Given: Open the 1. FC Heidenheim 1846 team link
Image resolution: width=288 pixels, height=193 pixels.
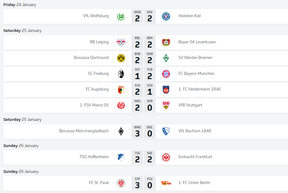Looking at the screenshot, I should tap(199, 89).
